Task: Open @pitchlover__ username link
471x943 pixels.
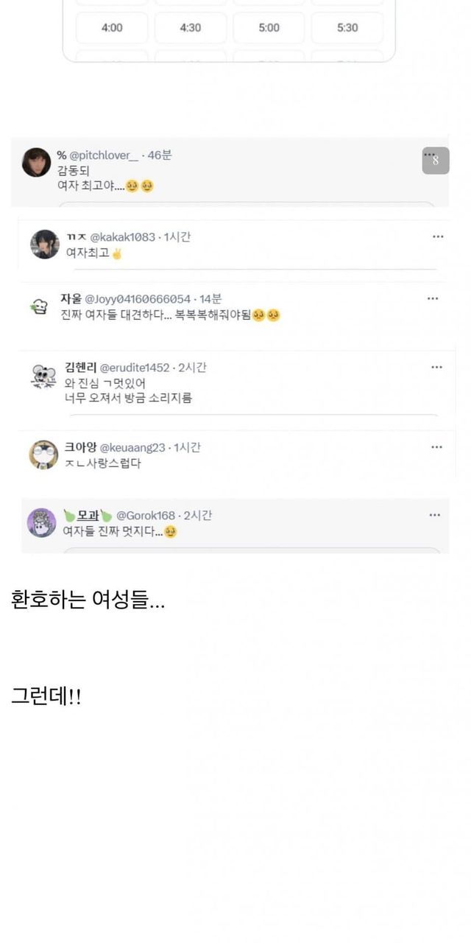Action: 103,155
